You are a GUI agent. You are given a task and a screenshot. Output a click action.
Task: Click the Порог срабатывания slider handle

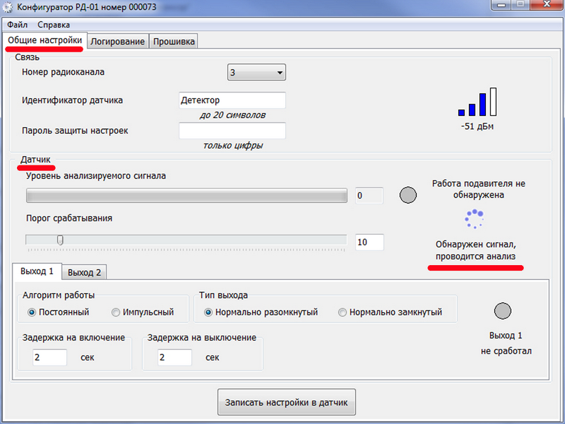pos(60,240)
